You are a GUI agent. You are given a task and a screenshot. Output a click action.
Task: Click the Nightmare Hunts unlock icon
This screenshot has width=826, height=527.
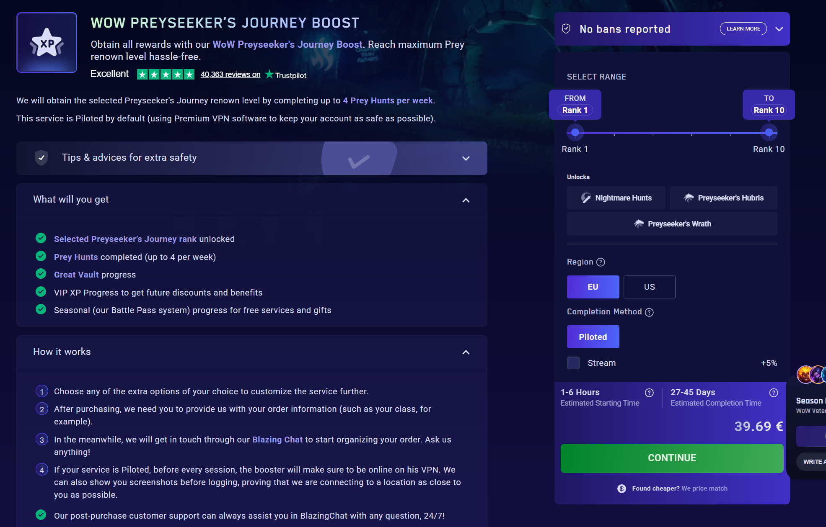tap(586, 198)
